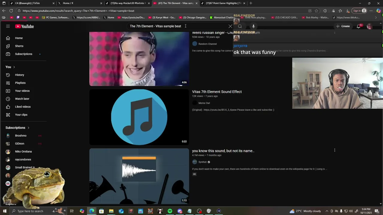This screenshot has width=383, height=215.
Task: Reload the page
Action: coord(11,11)
